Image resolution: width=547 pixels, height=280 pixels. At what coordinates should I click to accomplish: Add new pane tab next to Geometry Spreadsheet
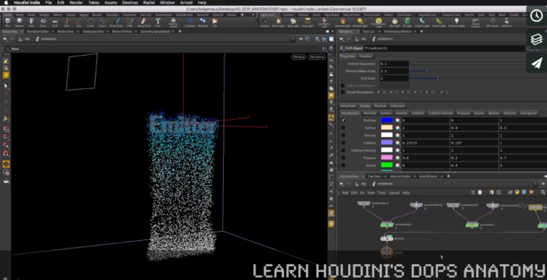pyautogui.click(x=180, y=31)
